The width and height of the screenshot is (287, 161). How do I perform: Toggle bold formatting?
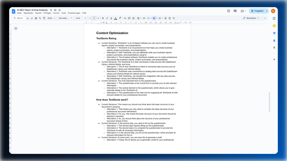103,18
